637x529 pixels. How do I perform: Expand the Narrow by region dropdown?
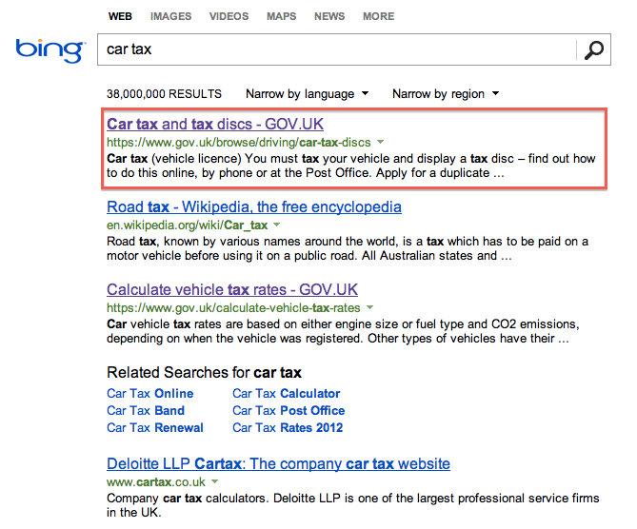(446, 94)
